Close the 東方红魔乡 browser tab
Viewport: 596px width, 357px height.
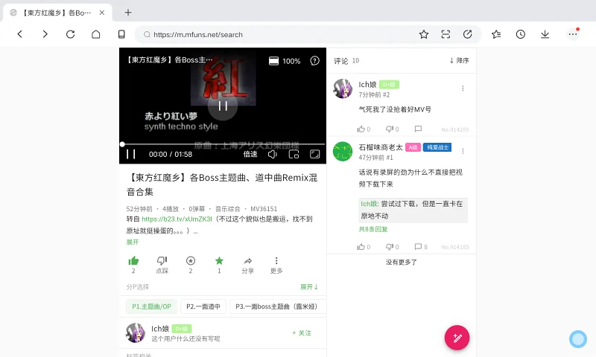102,13
